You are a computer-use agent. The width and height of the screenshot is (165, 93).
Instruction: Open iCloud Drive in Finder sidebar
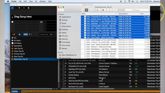[x=66, y=26]
